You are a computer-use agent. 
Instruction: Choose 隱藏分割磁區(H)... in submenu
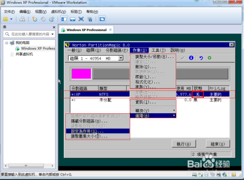pyautogui.click(x=98, y=121)
